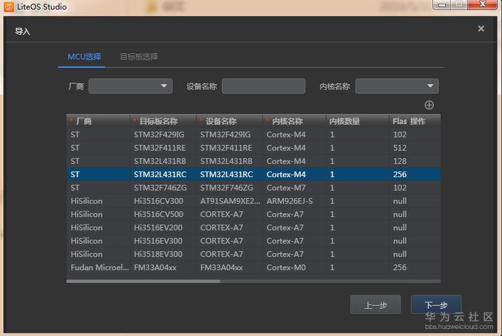The width and height of the screenshot is (502, 336).
Task: Click flash value 128 in STM32L431RB row
Action: pyautogui.click(x=400, y=161)
